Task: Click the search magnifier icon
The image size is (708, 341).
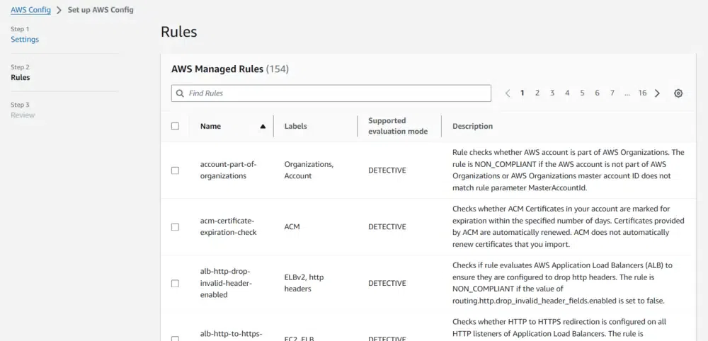Action: tap(180, 93)
